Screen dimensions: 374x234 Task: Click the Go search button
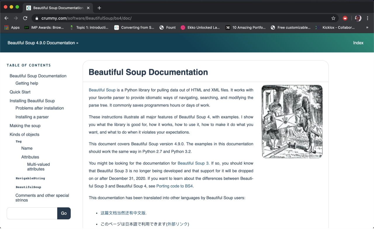pos(64,213)
